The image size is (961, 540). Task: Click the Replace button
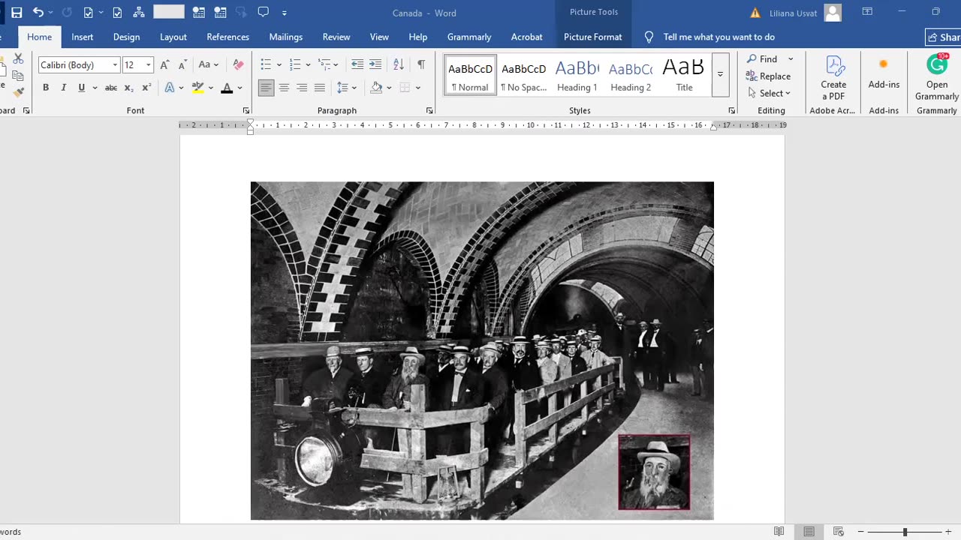click(768, 76)
